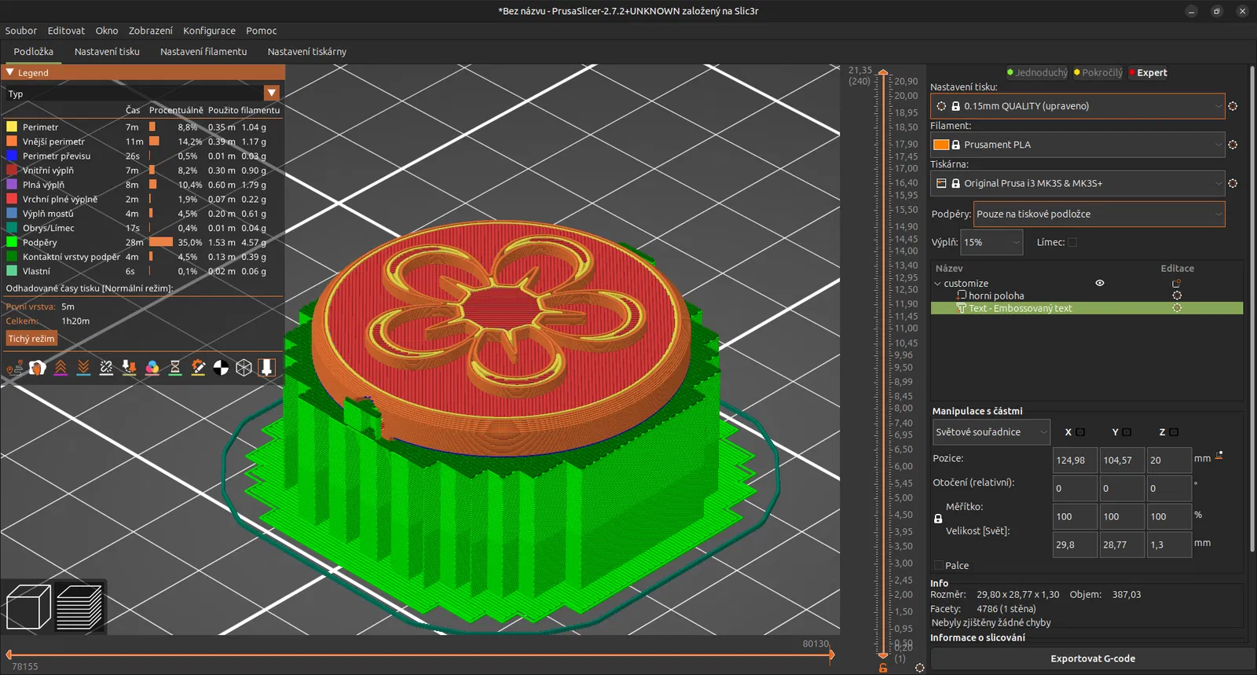The height and width of the screenshot is (675, 1257).
Task: Toggle seams icon with broken chain link
Action: coord(106,368)
